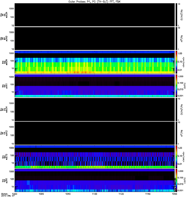Click the '1000' y-axis tick of thc fbk scm1
The height and width of the screenshot is (201, 189).
[x=11, y=171]
